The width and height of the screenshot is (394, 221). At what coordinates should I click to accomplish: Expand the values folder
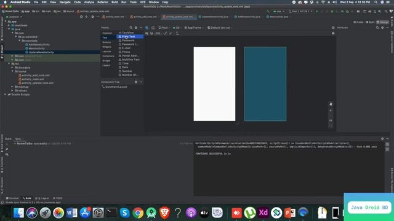pos(12,91)
